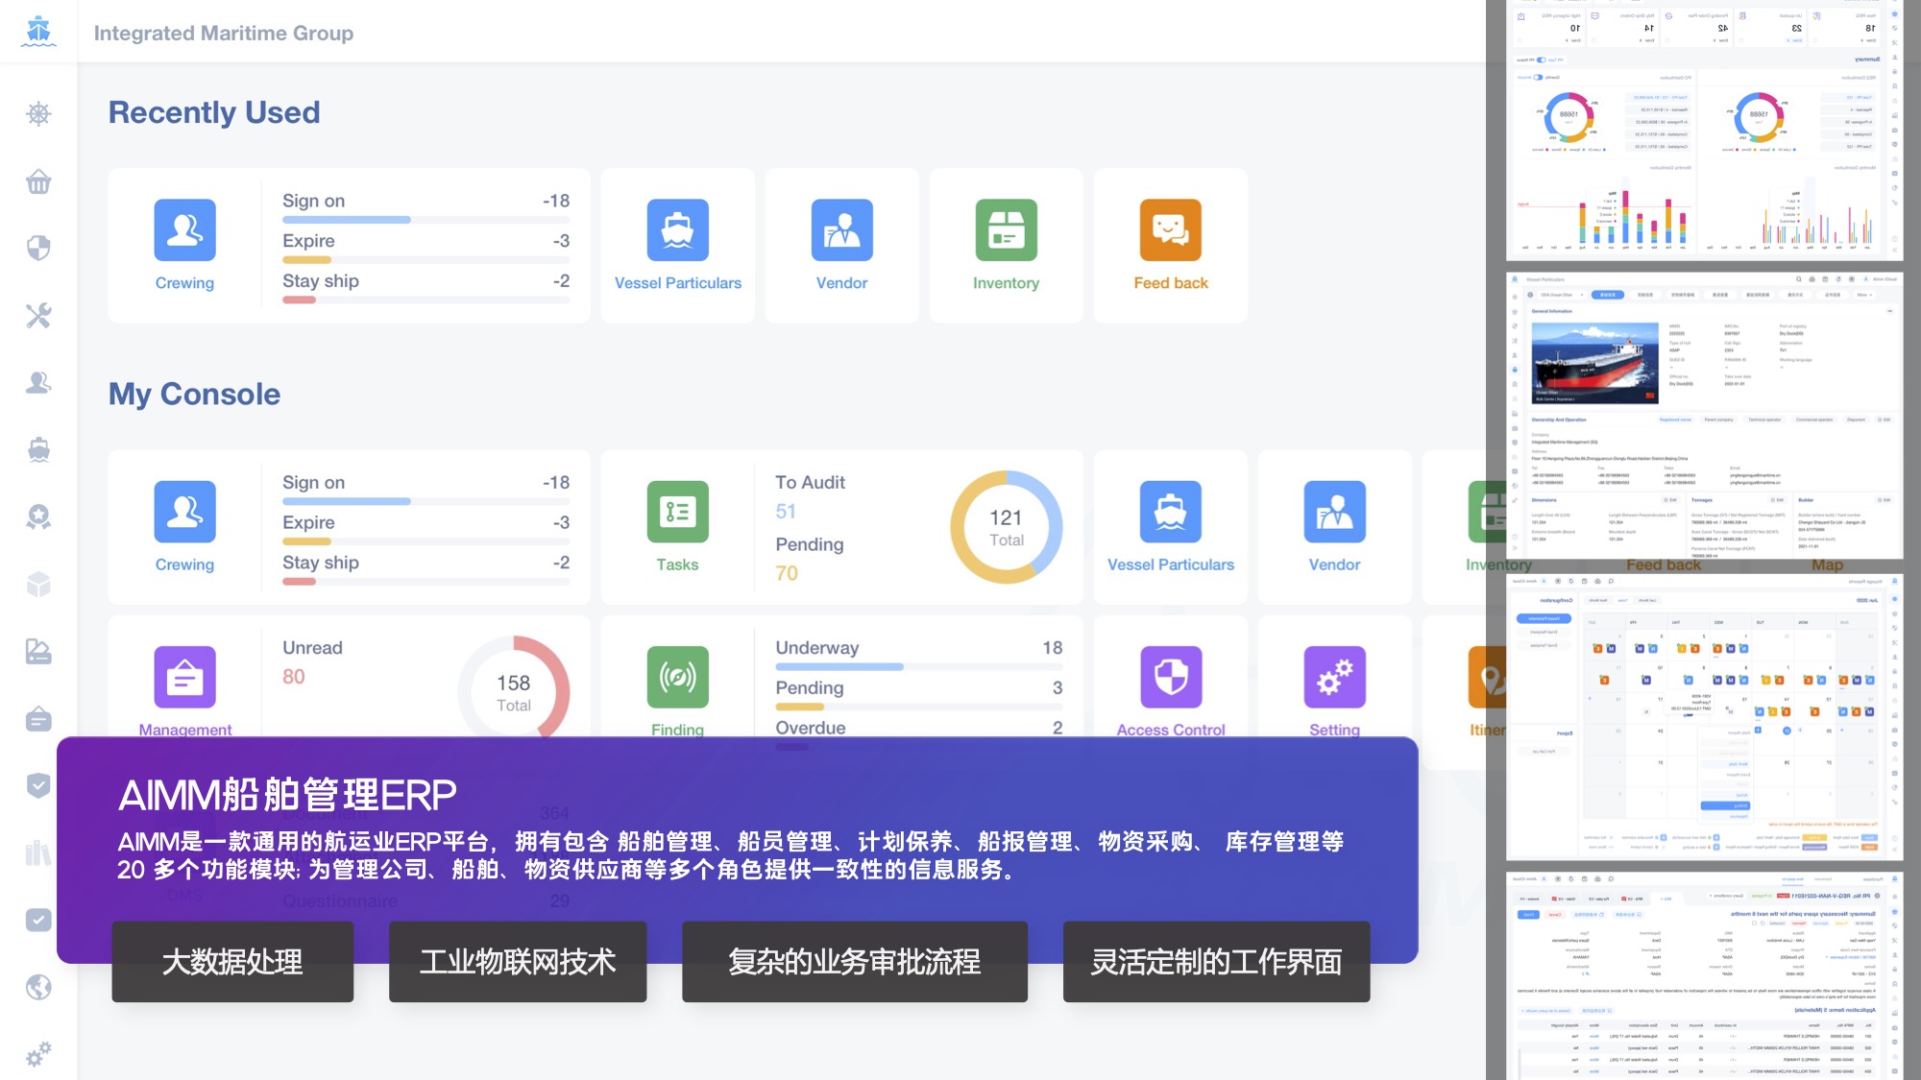Open Crewing icon in Recently Used
This screenshot has height=1080, width=1921.
click(184, 230)
